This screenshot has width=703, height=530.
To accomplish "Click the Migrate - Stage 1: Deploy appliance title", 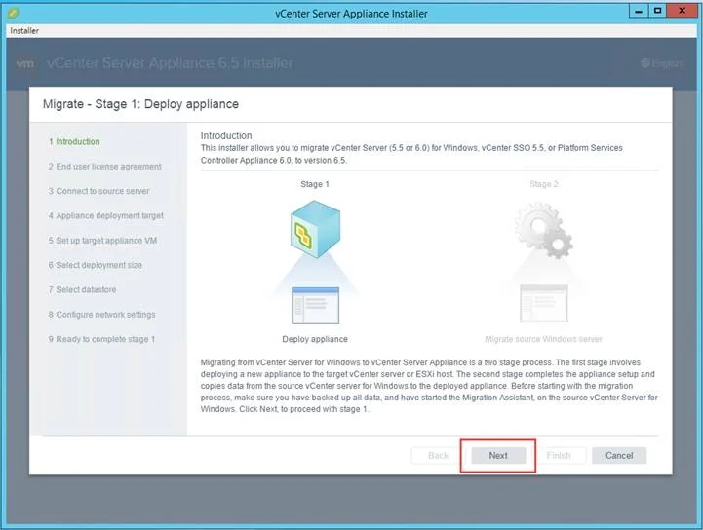I will click(140, 104).
